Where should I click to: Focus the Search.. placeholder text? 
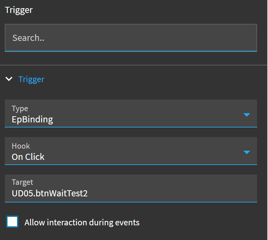(x=28, y=38)
